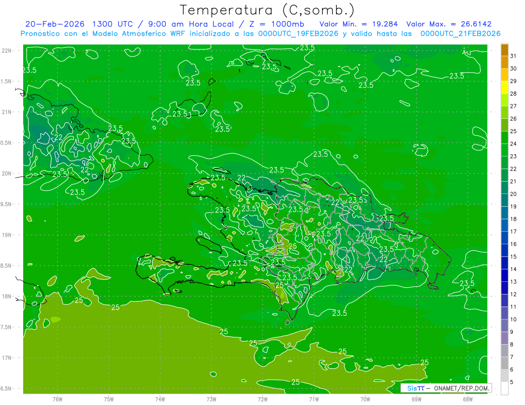This screenshot has width=525, height=405.
Task: Click the color scale label "30"
Action: tap(514, 69)
